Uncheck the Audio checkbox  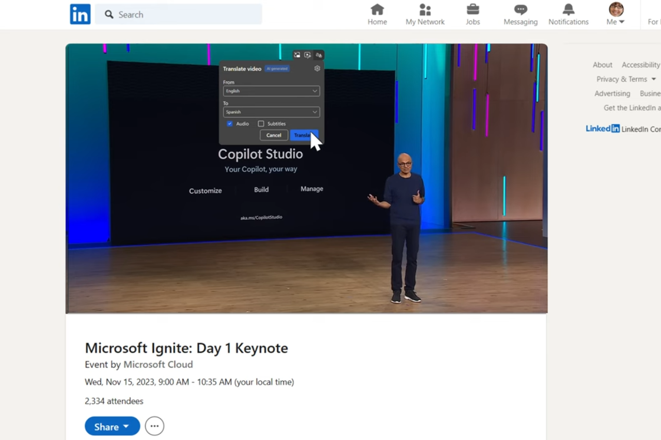tap(230, 123)
